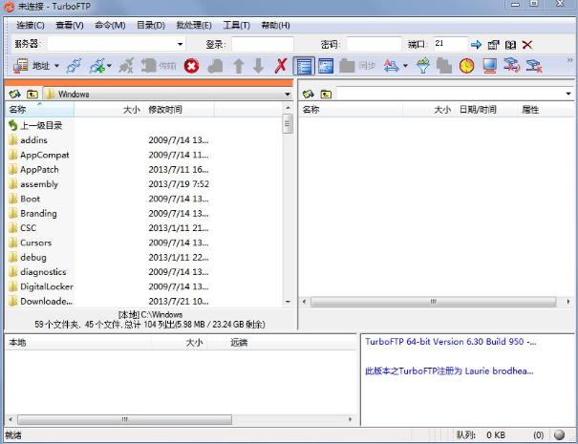Click into the 登录 login field
This screenshot has width=578, height=444.
263,45
